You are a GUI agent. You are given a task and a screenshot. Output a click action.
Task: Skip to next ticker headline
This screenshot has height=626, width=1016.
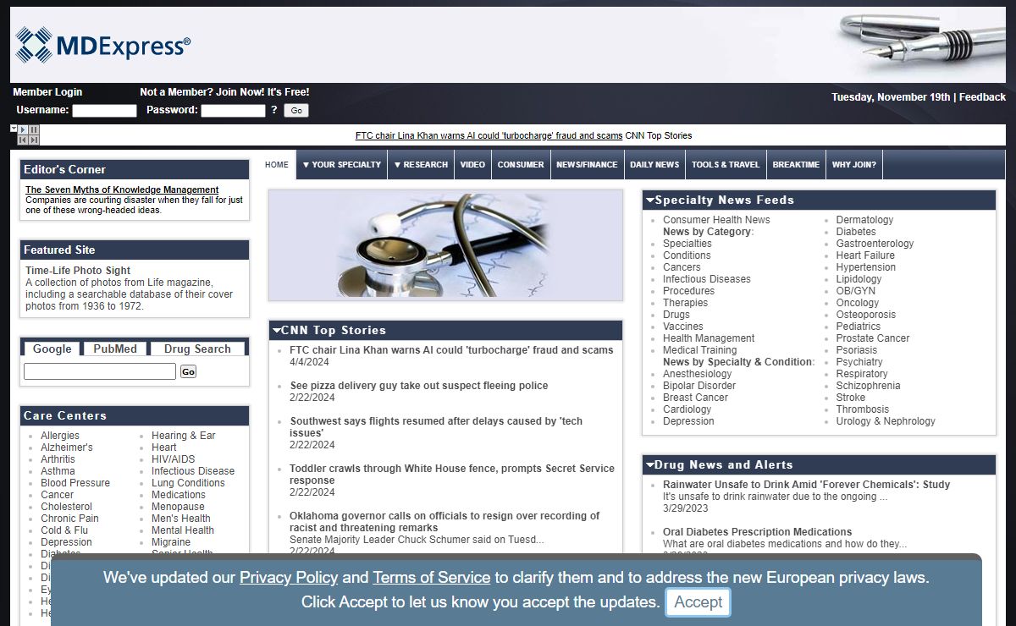point(34,140)
